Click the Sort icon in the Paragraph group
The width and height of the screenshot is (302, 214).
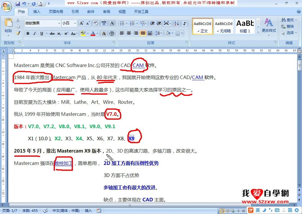point(177,24)
